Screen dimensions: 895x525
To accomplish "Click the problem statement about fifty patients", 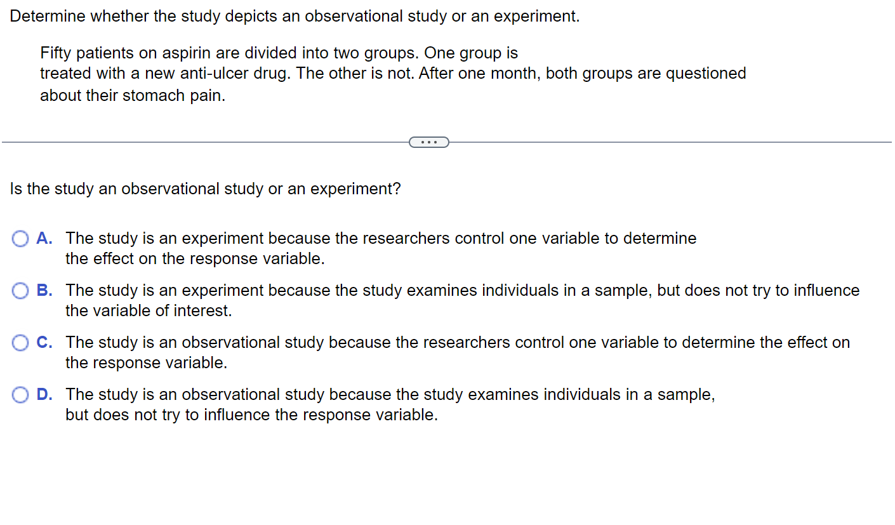I will (279, 53).
